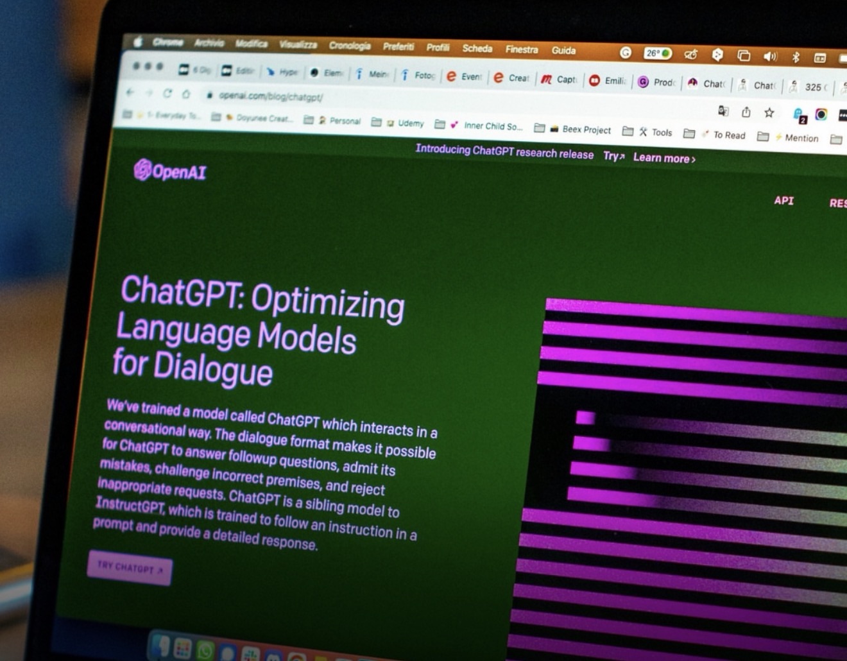Switch to the 325 browser tab

tap(808, 87)
